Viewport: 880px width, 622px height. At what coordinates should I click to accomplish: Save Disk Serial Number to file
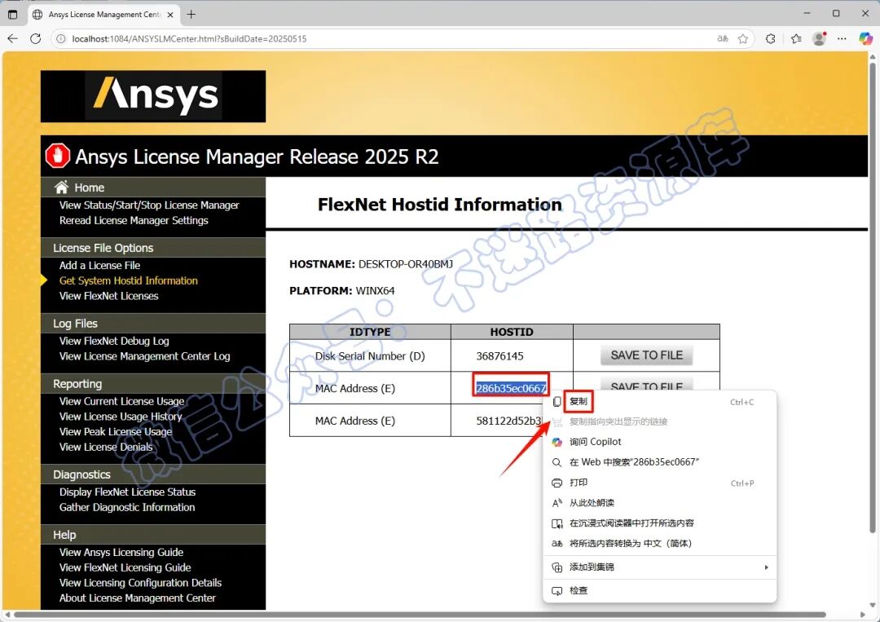tap(646, 355)
